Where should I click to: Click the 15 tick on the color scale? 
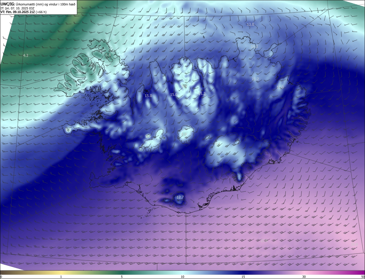[243, 277]
